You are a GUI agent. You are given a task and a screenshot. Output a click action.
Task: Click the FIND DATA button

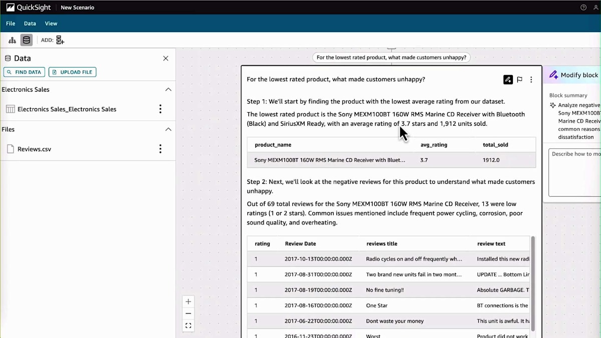pos(24,72)
